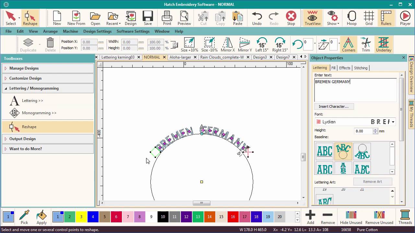415x233 pixels.
Task: Apply color with Apply tool
Action: 41,217
